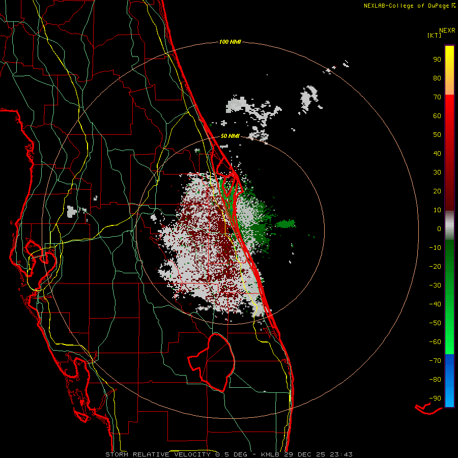
Task: Click the small gray echo near the western highway
Action: pyautogui.click(x=71, y=212)
